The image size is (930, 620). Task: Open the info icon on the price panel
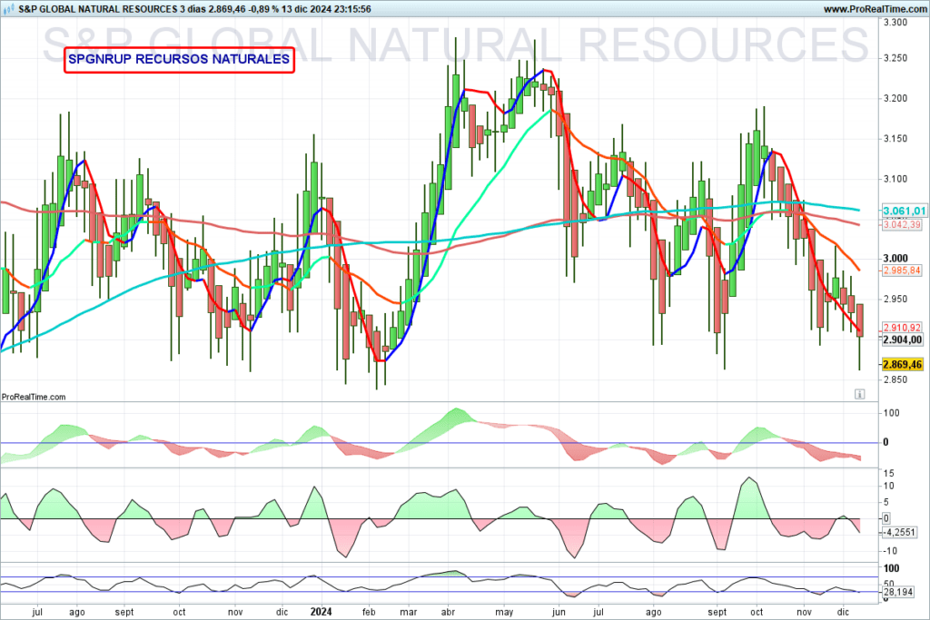(859, 394)
